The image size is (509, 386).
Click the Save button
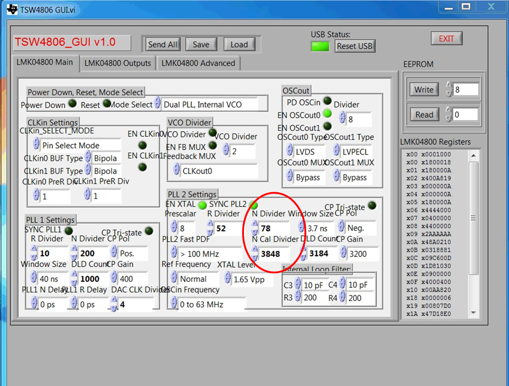pos(201,44)
